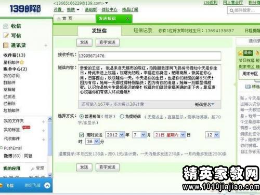Open 微博(83) link
The image size is (260, 195).
(x=12, y=156)
